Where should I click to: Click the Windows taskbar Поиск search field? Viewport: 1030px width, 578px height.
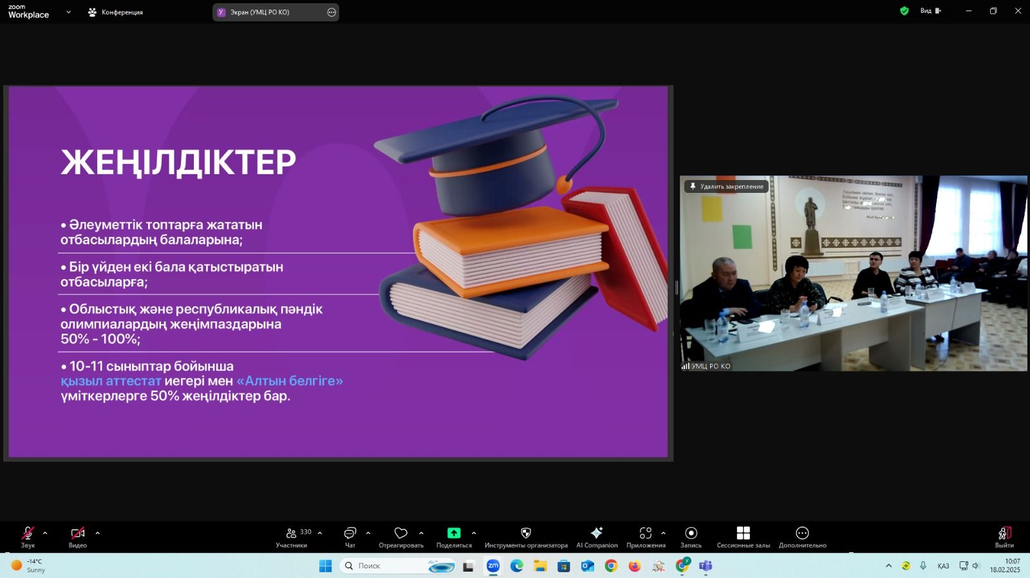(386, 566)
